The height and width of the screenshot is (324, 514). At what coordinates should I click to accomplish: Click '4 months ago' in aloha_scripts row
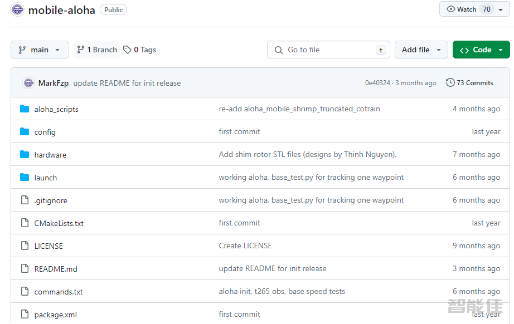point(476,109)
